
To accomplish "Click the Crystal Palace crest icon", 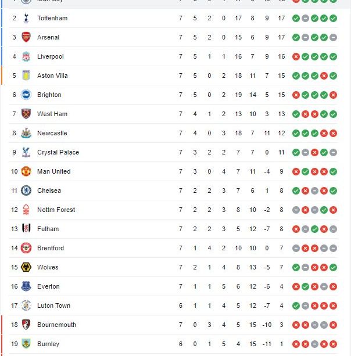I will (x=26, y=152).
